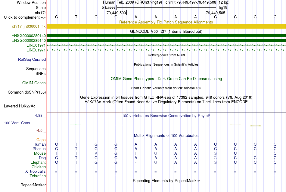Click the -4.5 PhyloP lower scale value
This screenshot has height=192, width=286.
click(39, 131)
